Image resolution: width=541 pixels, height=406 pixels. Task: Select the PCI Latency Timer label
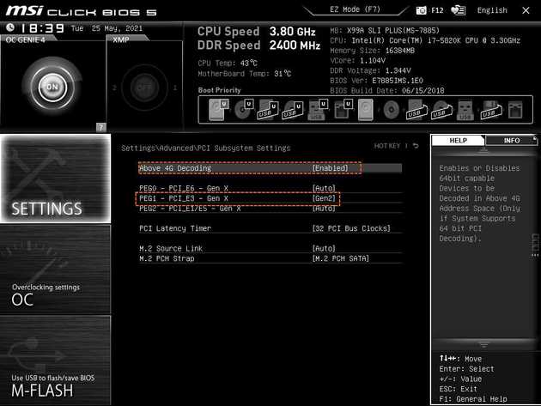(x=175, y=228)
